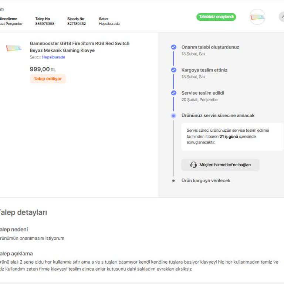This screenshot has width=284, height=284.
Task: Click the 'Talebiniz onaylandı' green status badge
Action: [x=216, y=17]
